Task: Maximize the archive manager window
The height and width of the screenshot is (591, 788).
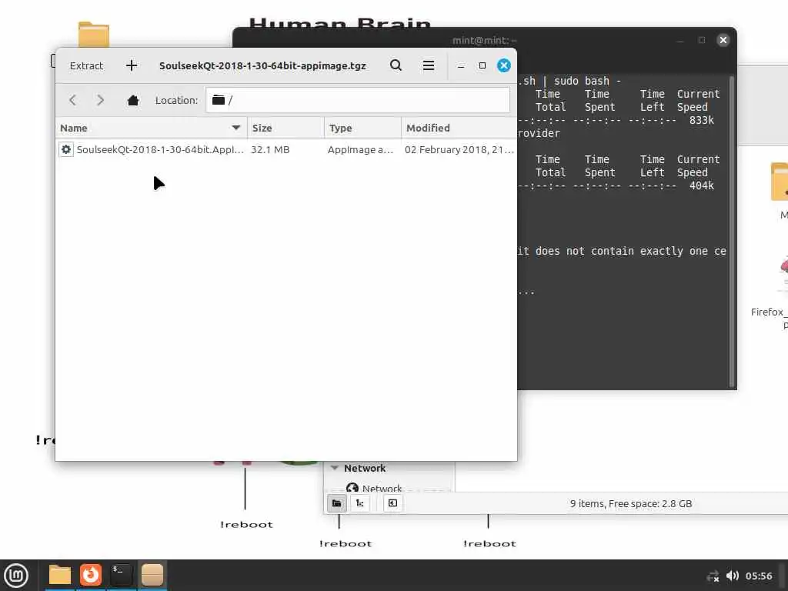Action: pos(482,65)
